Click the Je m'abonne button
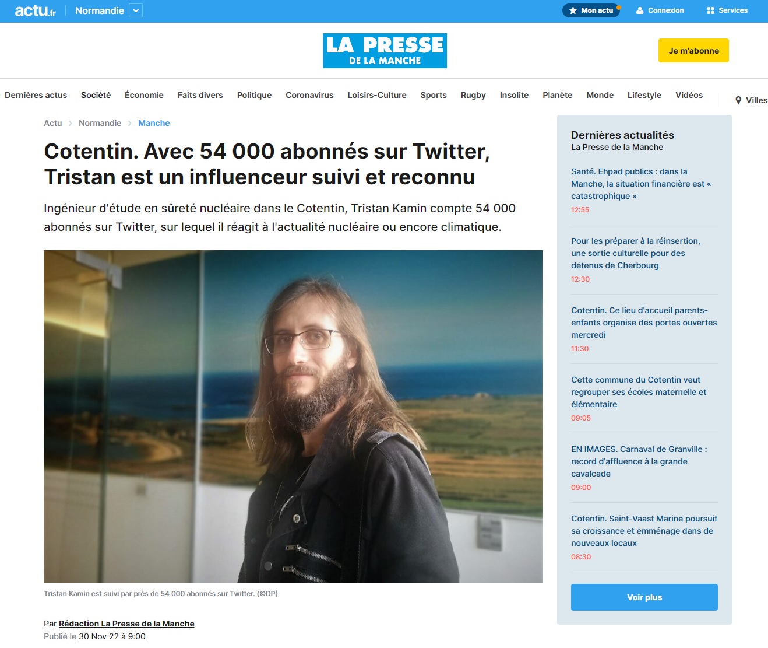 (693, 51)
